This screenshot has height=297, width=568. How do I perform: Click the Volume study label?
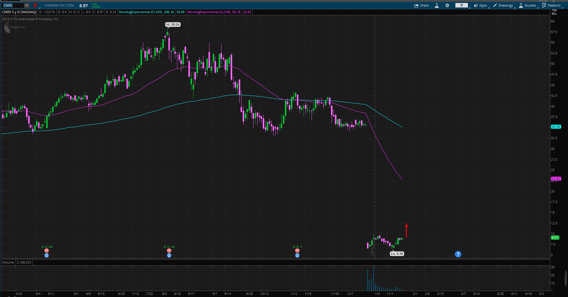pyautogui.click(x=8, y=262)
